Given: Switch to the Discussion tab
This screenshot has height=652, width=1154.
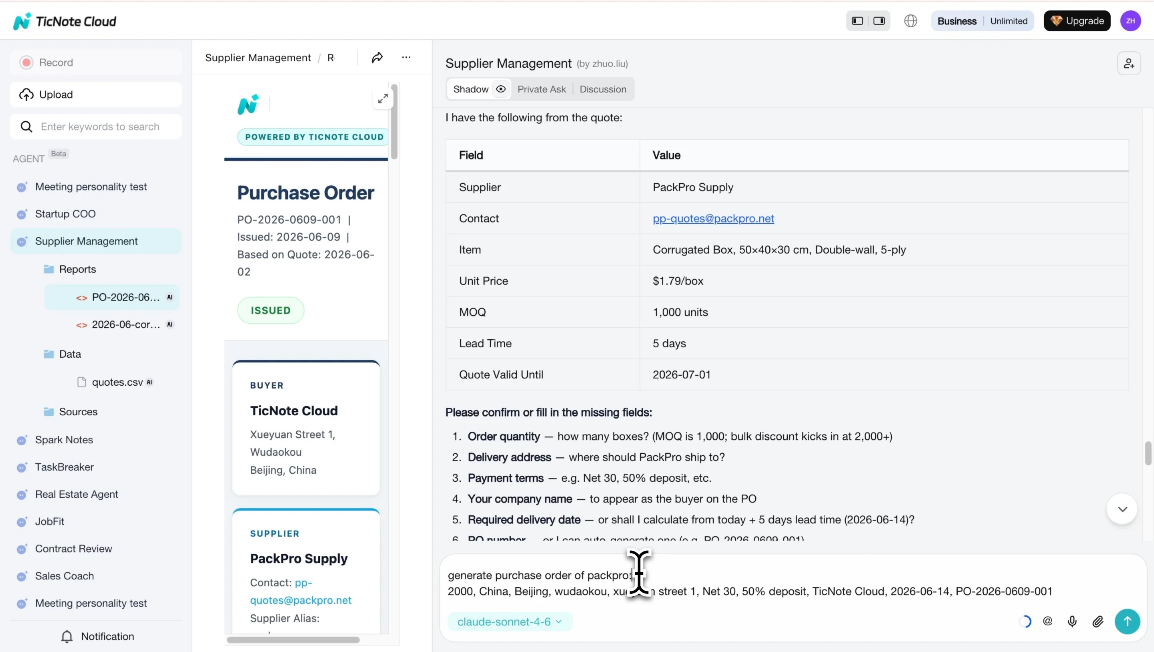Looking at the screenshot, I should pyautogui.click(x=603, y=89).
